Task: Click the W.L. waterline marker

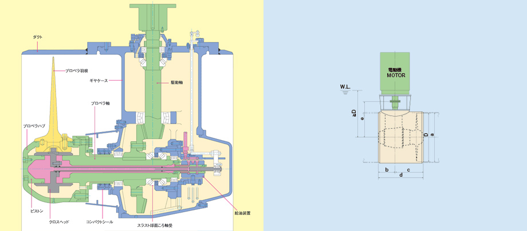Action: point(345,87)
